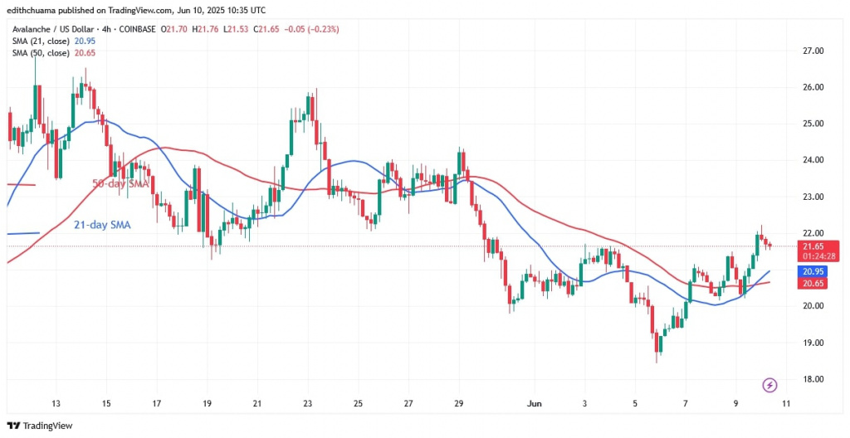Select the SMA (21, close) indicator legend
This screenshot has height=438, width=850.
42,40
